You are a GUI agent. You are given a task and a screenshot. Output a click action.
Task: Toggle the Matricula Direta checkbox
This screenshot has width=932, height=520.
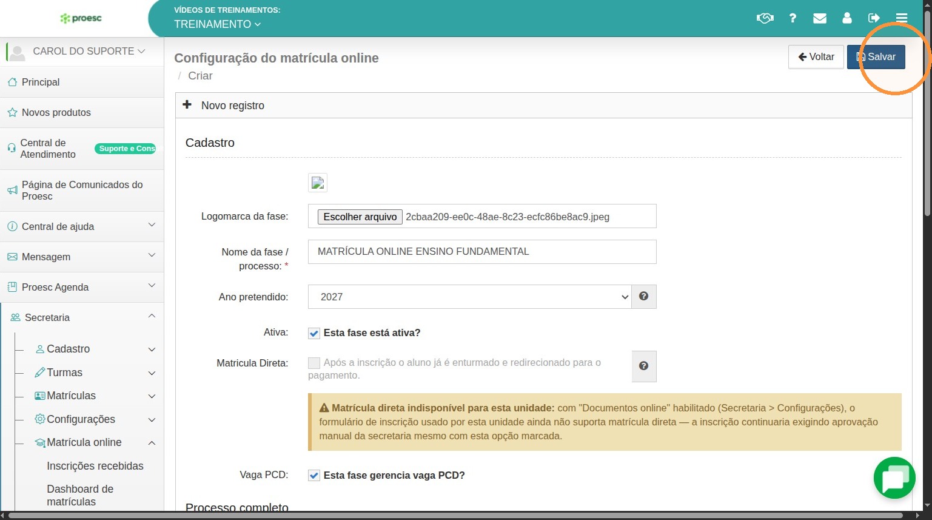point(314,363)
